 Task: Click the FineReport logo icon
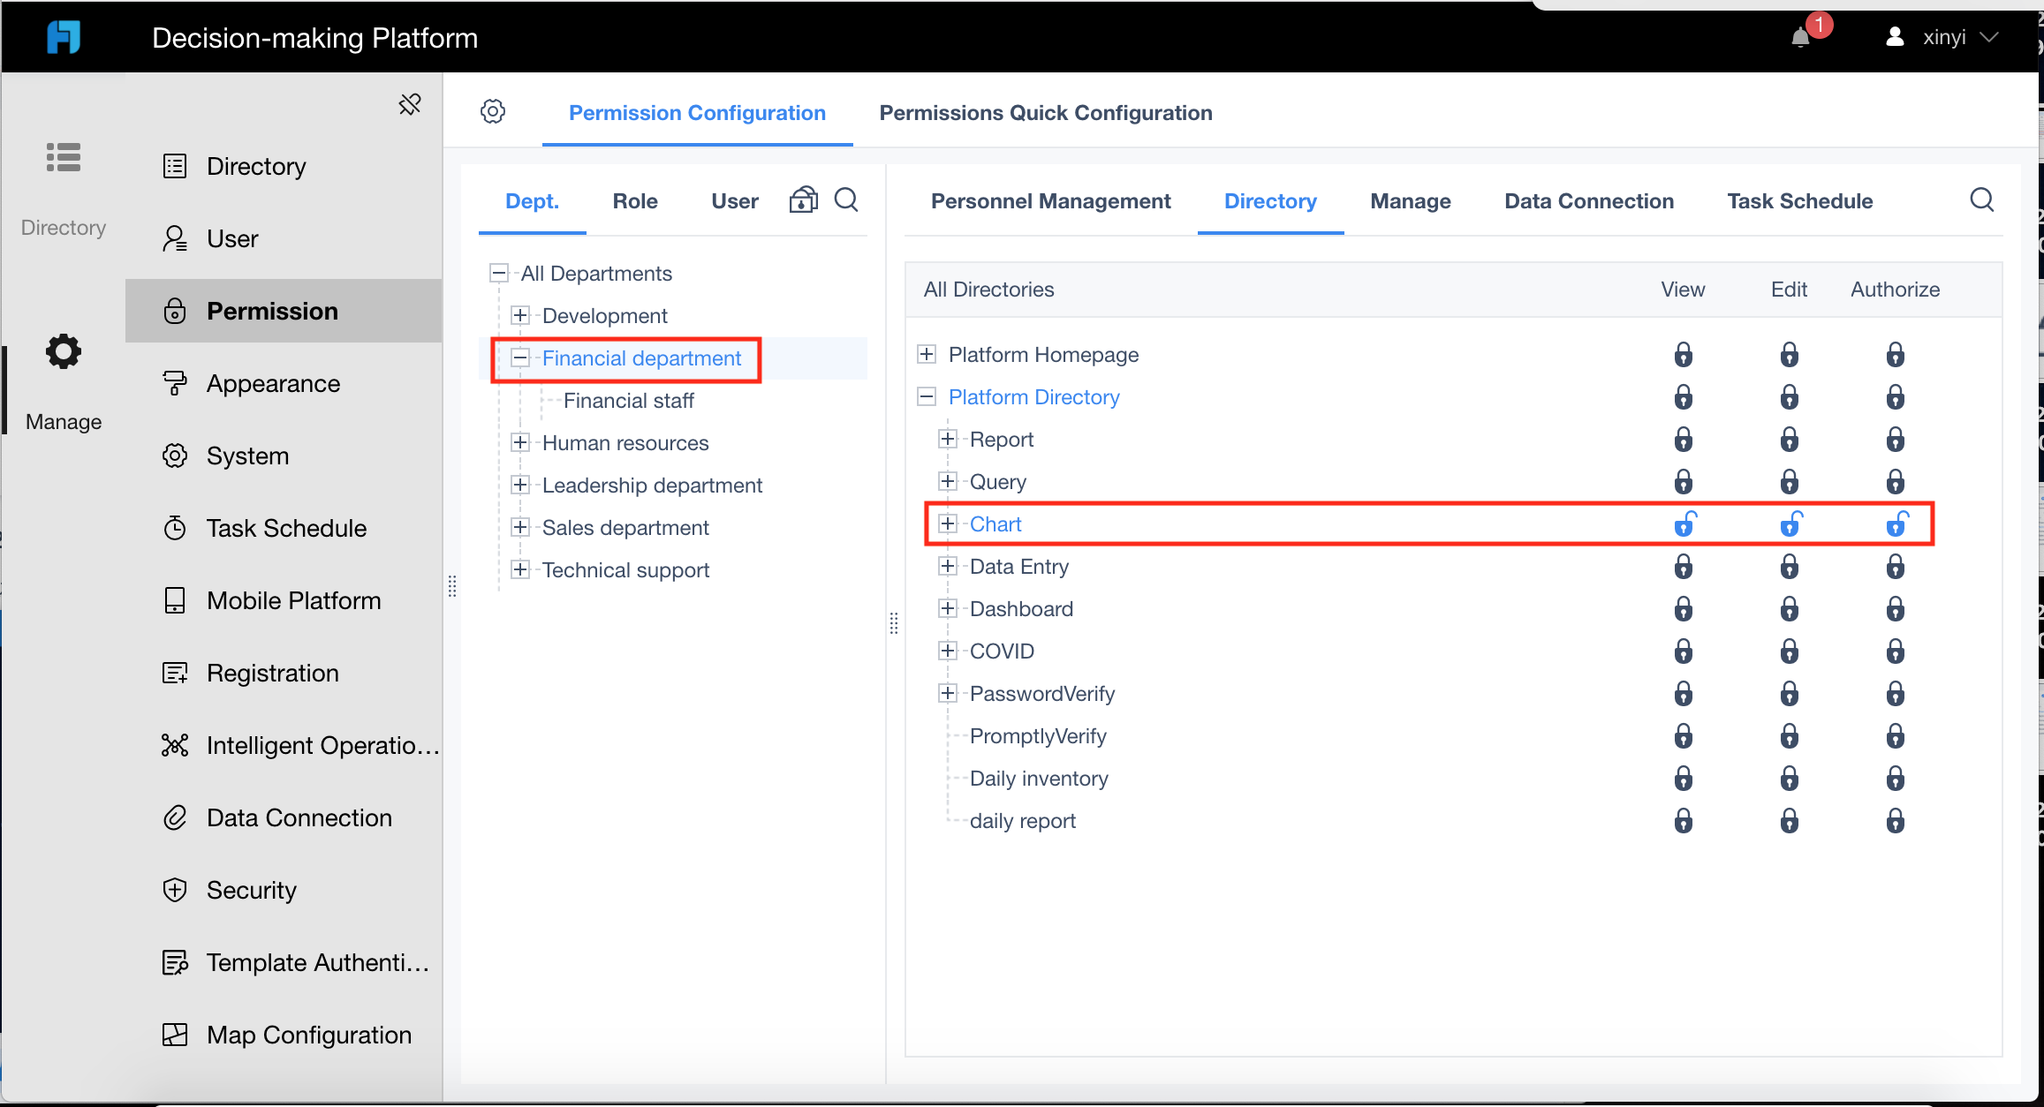tap(64, 37)
